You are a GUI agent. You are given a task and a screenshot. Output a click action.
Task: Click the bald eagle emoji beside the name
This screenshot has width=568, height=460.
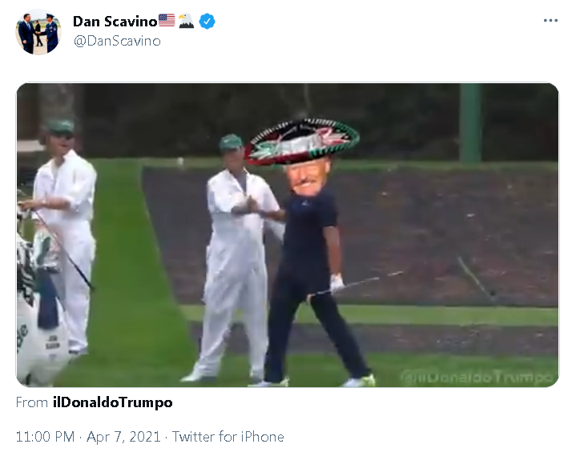point(186,21)
